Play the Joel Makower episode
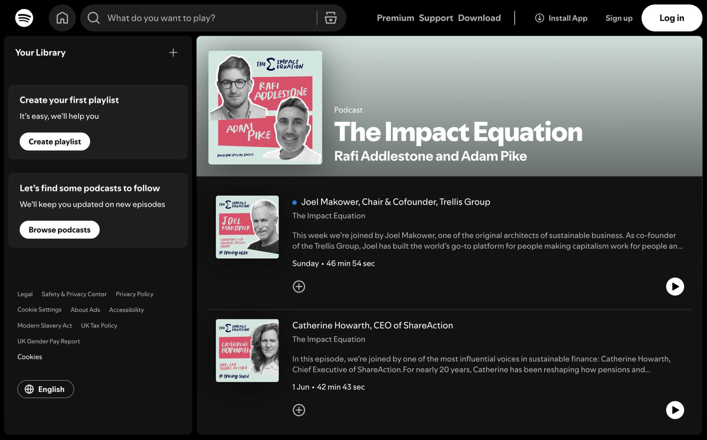707x440 pixels. pos(675,286)
